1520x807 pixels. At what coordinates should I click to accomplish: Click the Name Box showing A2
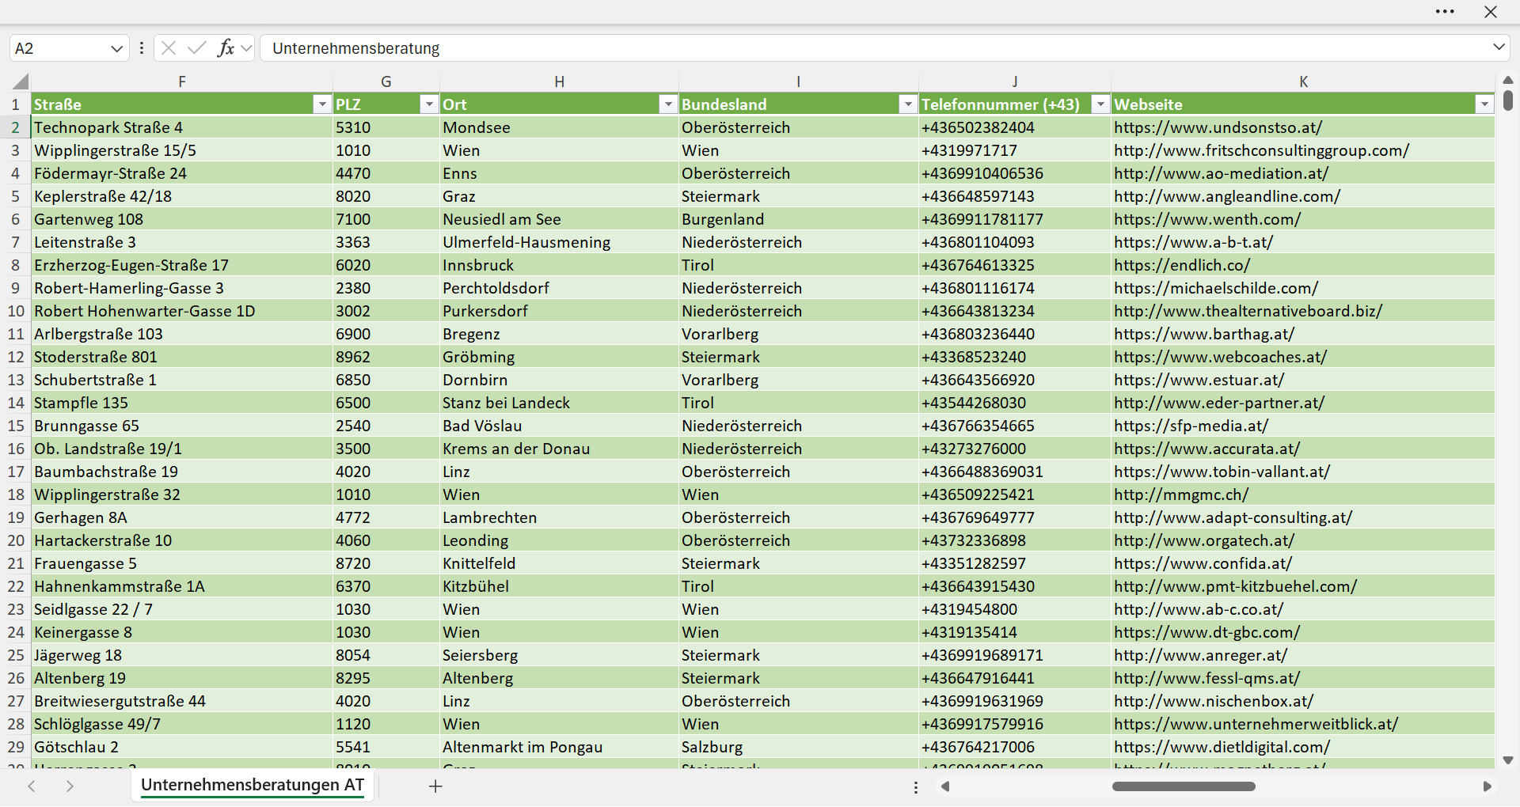pyautogui.click(x=59, y=48)
